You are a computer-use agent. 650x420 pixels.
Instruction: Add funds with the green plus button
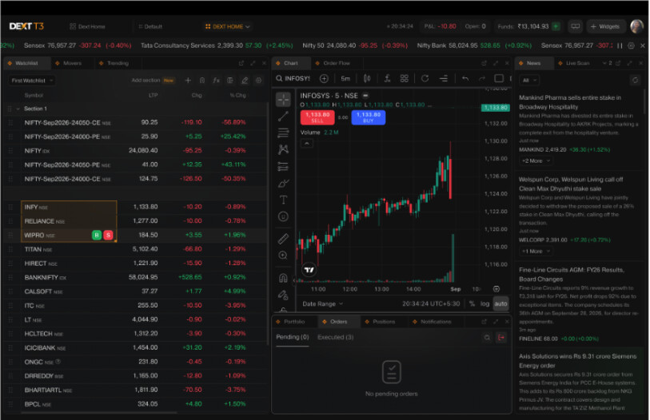coord(556,26)
